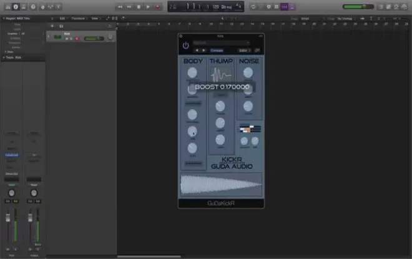Open the Mixer icon in the control bar
The height and width of the screenshot is (259, 412).
[x=51, y=7]
